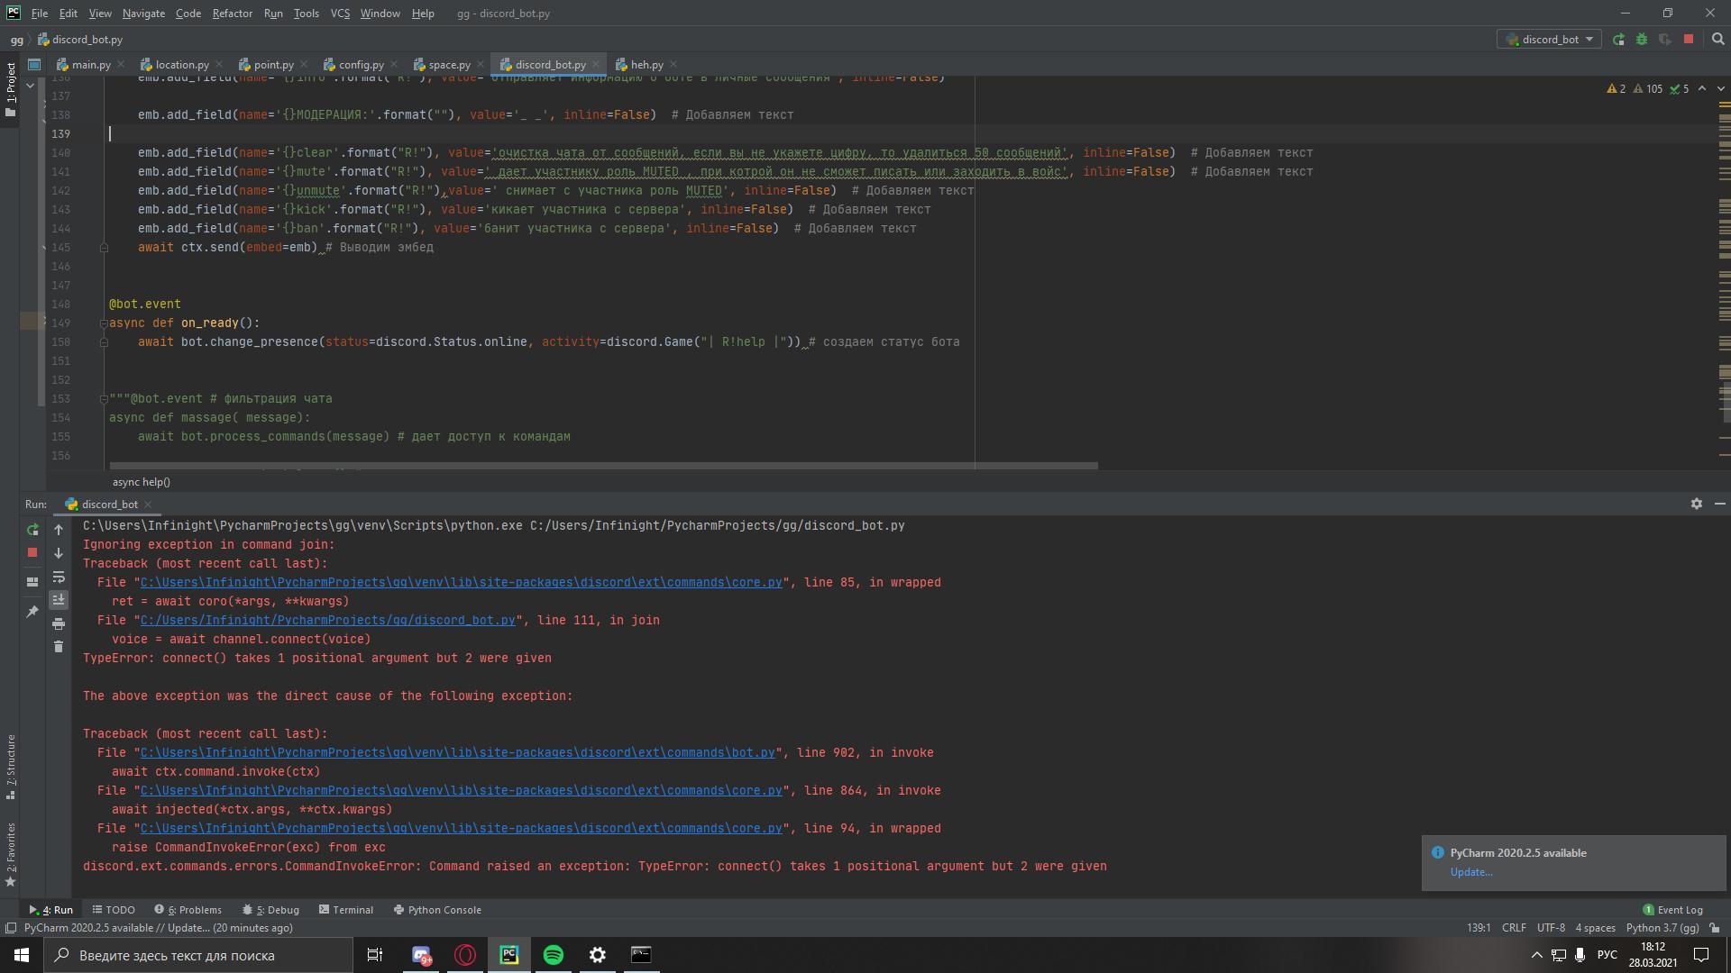The image size is (1731, 973).
Task: Click the Print icon in Run panel
Action: tap(59, 623)
